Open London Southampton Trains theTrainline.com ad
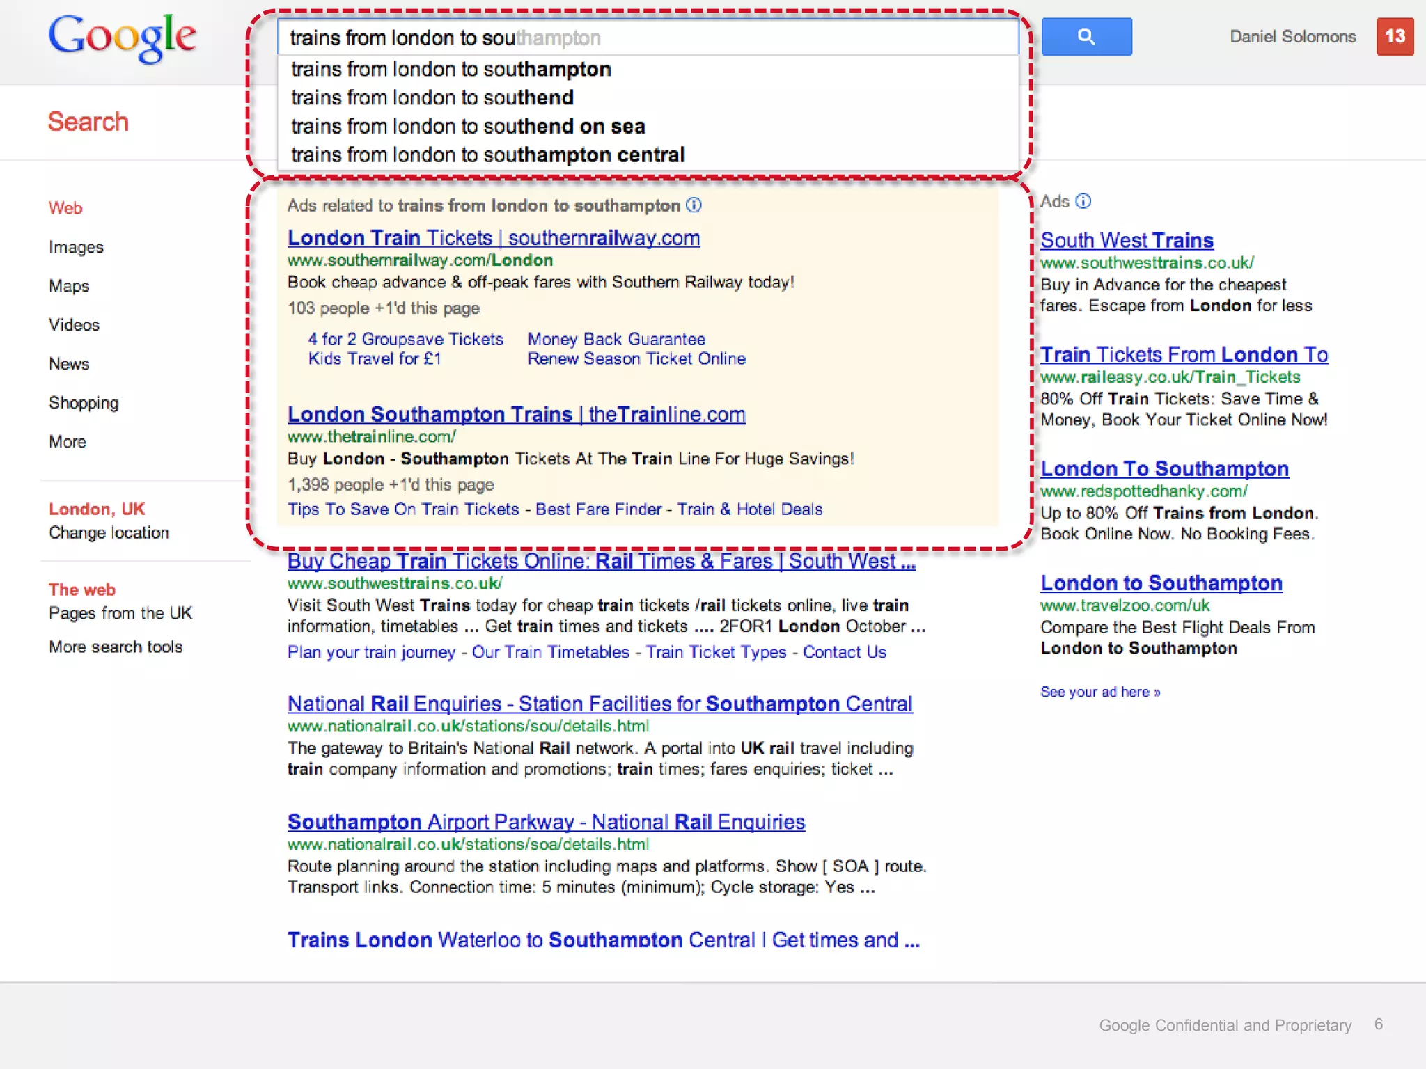Image resolution: width=1426 pixels, height=1069 pixels. (516, 415)
